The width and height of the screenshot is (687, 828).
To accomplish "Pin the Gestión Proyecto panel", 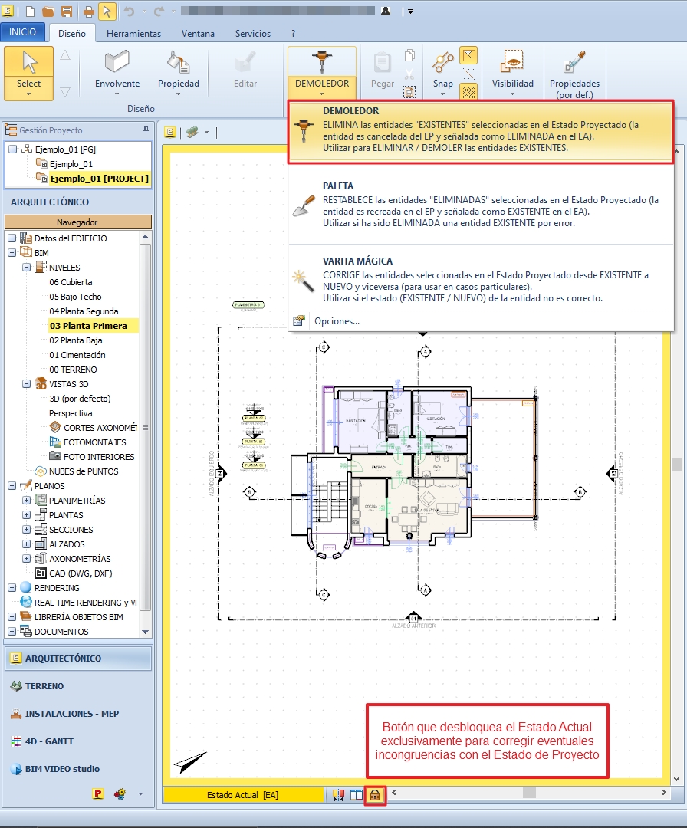I will 146,130.
